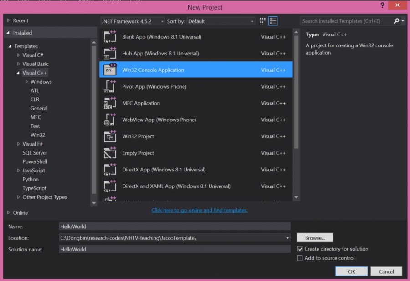Select TypeScript template category

(34, 188)
